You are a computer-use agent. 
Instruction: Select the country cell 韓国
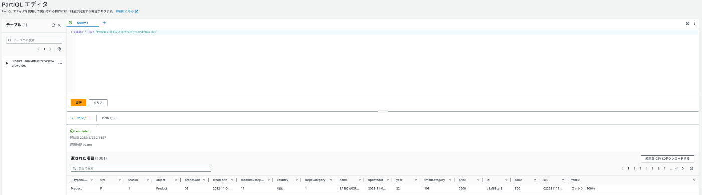(x=280, y=189)
